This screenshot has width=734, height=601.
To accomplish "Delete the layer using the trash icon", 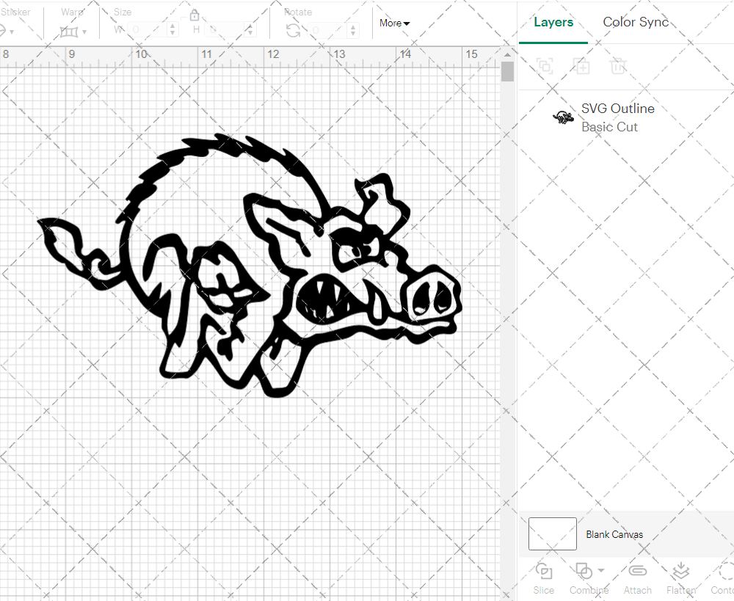I will pos(618,66).
